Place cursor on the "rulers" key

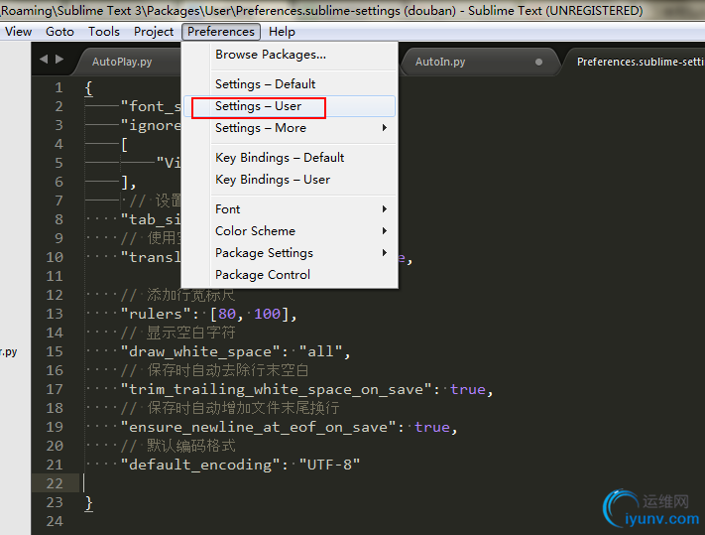(156, 314)
